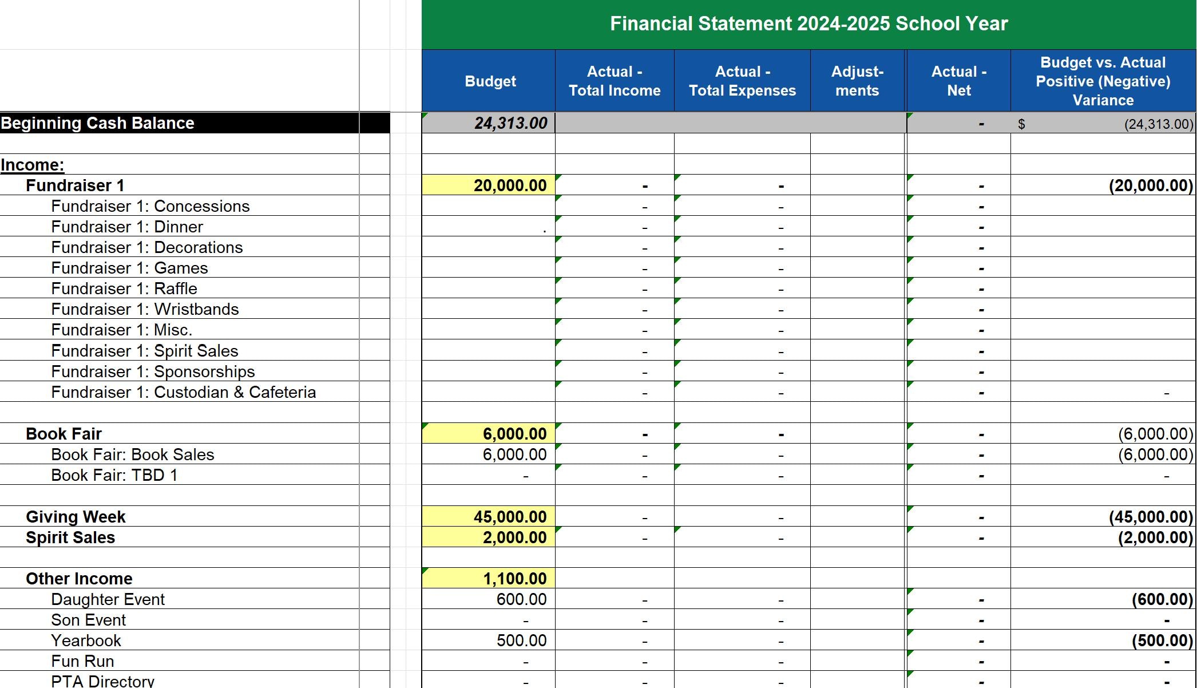Select the Fundraiser 1: Concessions row label

(x=150, y=206)
